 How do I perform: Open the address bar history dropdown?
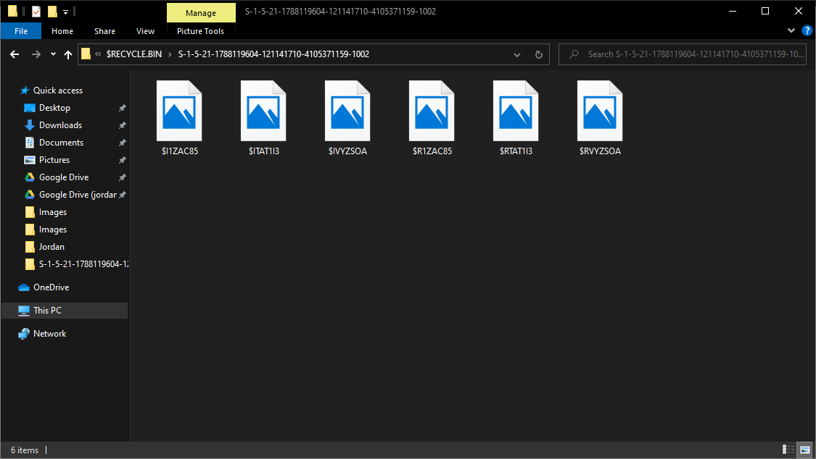point(516,54)
